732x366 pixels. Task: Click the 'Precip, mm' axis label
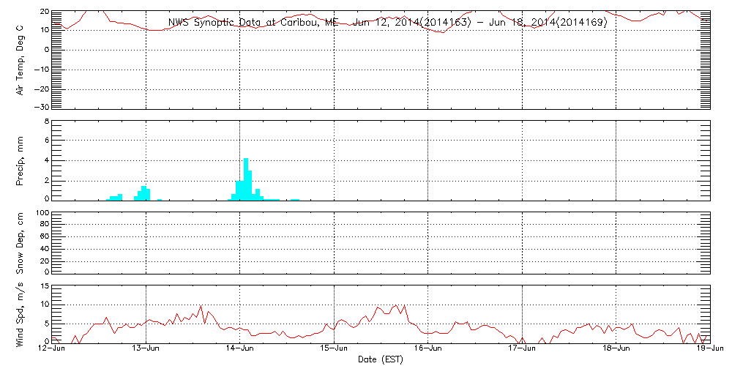coord(20,162)
